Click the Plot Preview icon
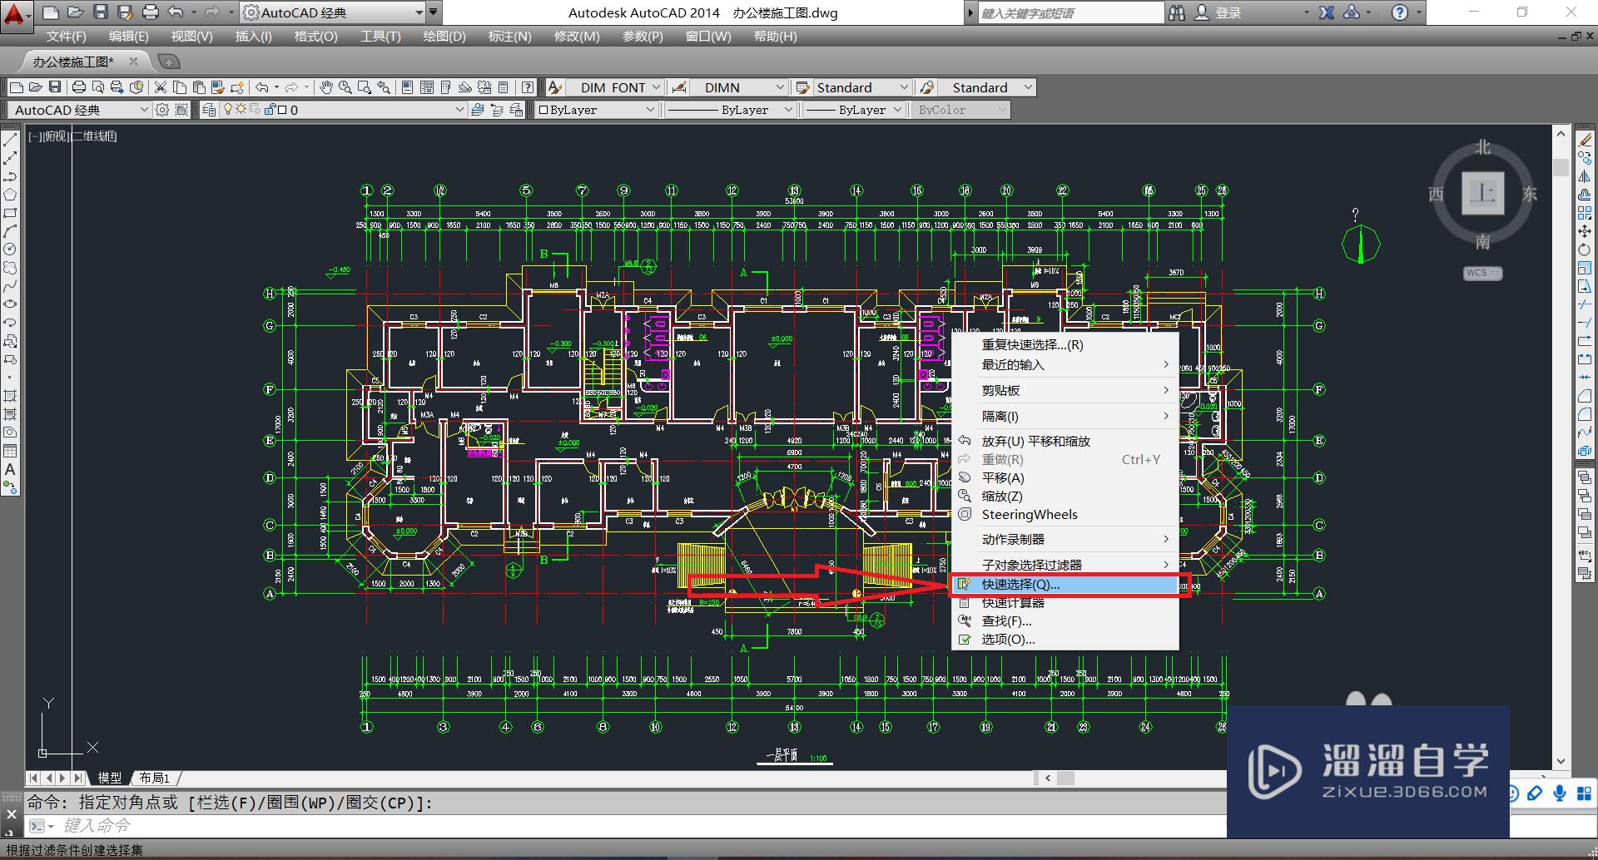 98,87
